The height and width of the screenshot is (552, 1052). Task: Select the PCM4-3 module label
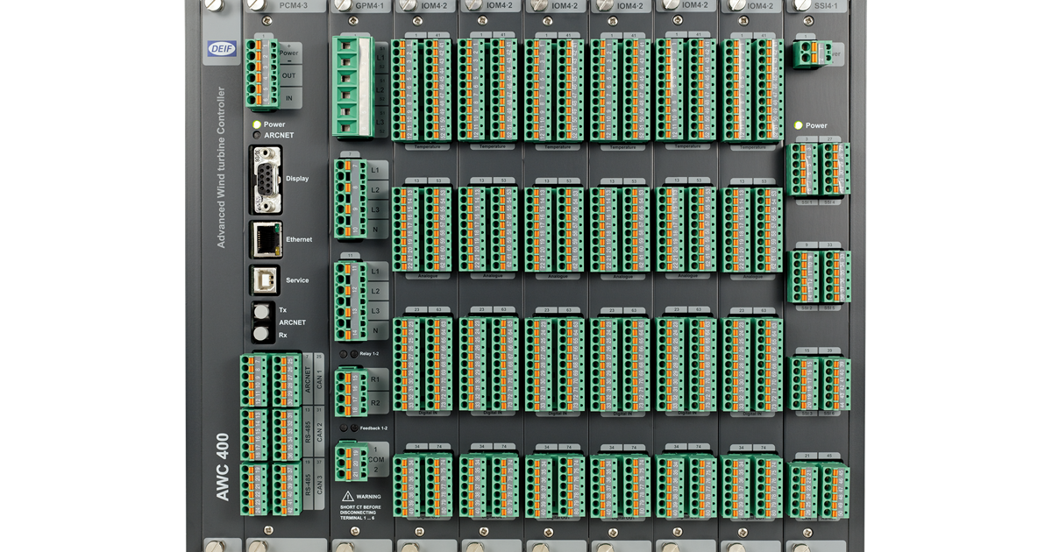295,5
